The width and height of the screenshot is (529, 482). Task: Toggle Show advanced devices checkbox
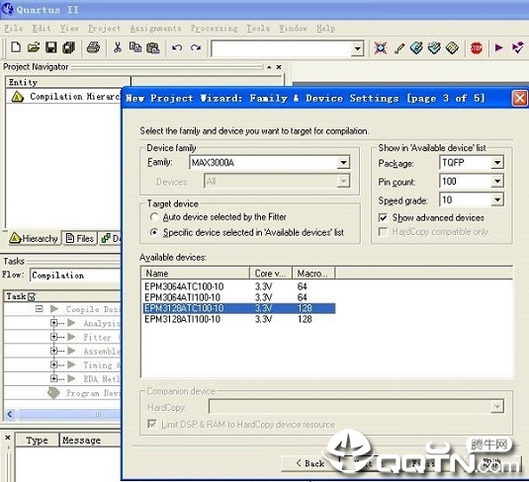click(x=383, y=217)
